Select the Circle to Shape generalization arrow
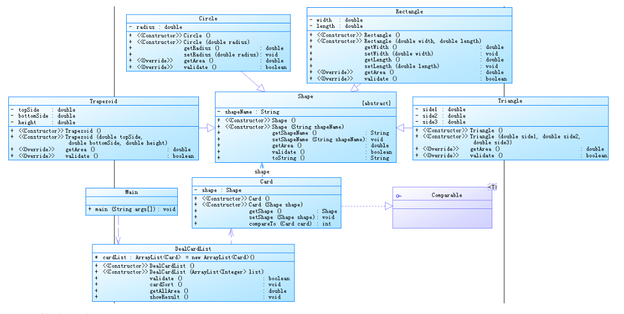Image resolution: width=624 pixels, height=314 pixels. click(253, 82)
